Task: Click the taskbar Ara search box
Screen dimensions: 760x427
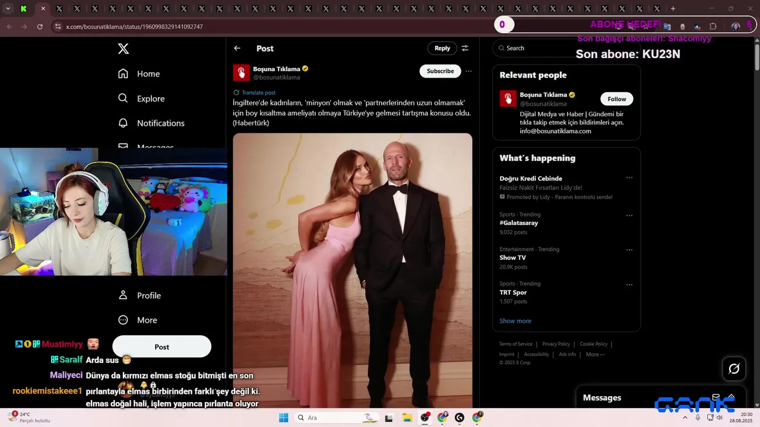Action: [x=336, y=418]
